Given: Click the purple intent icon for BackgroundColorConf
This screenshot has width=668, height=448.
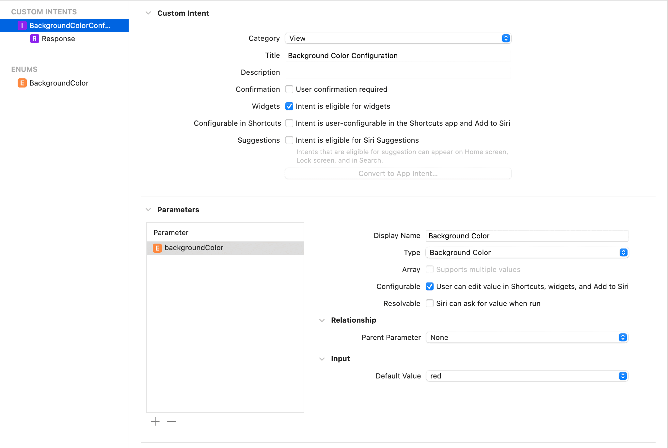Looking at the screenshot, I should click(x=22, y=25).
